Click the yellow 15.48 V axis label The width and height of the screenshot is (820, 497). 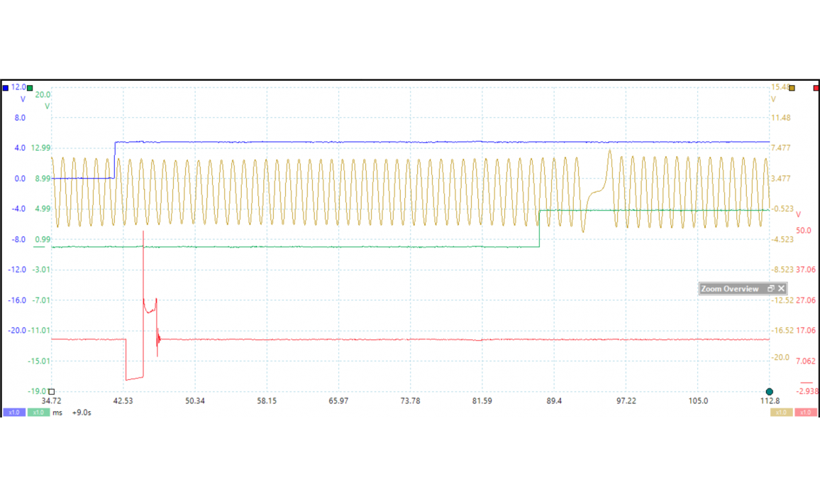780,87
